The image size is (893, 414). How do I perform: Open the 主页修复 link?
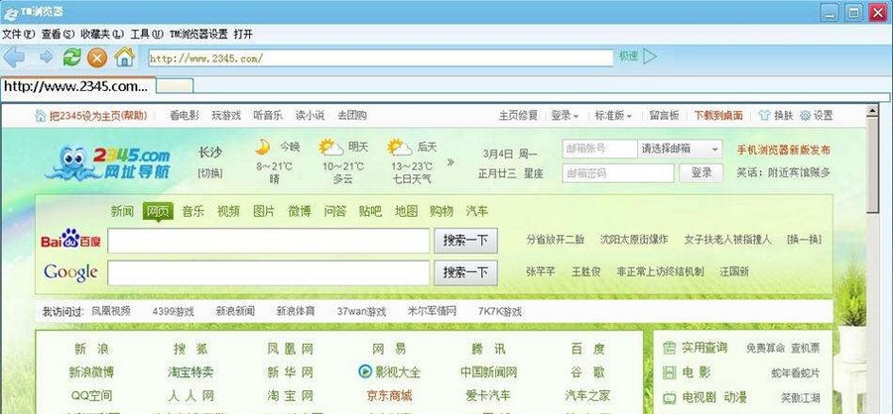(x=518, y=116)
